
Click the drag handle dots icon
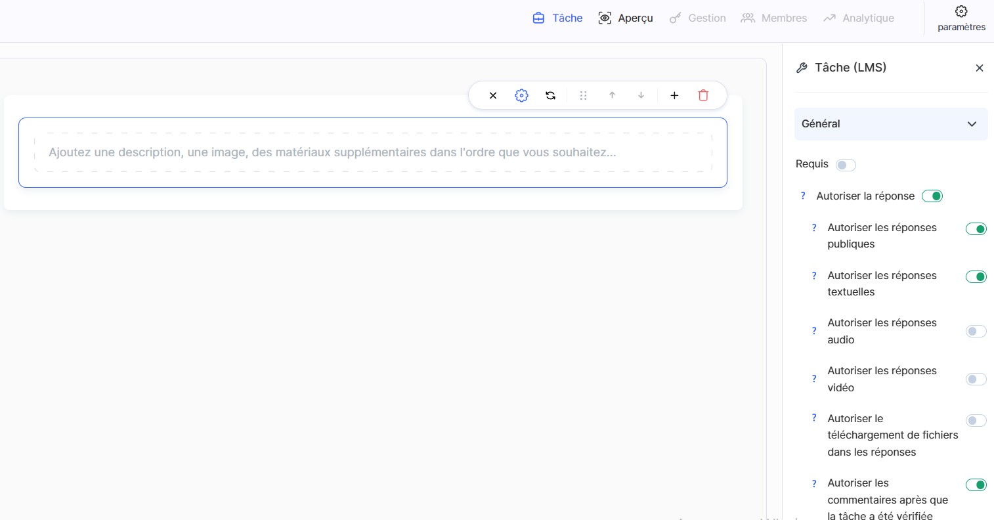click(x=583, y=95)
